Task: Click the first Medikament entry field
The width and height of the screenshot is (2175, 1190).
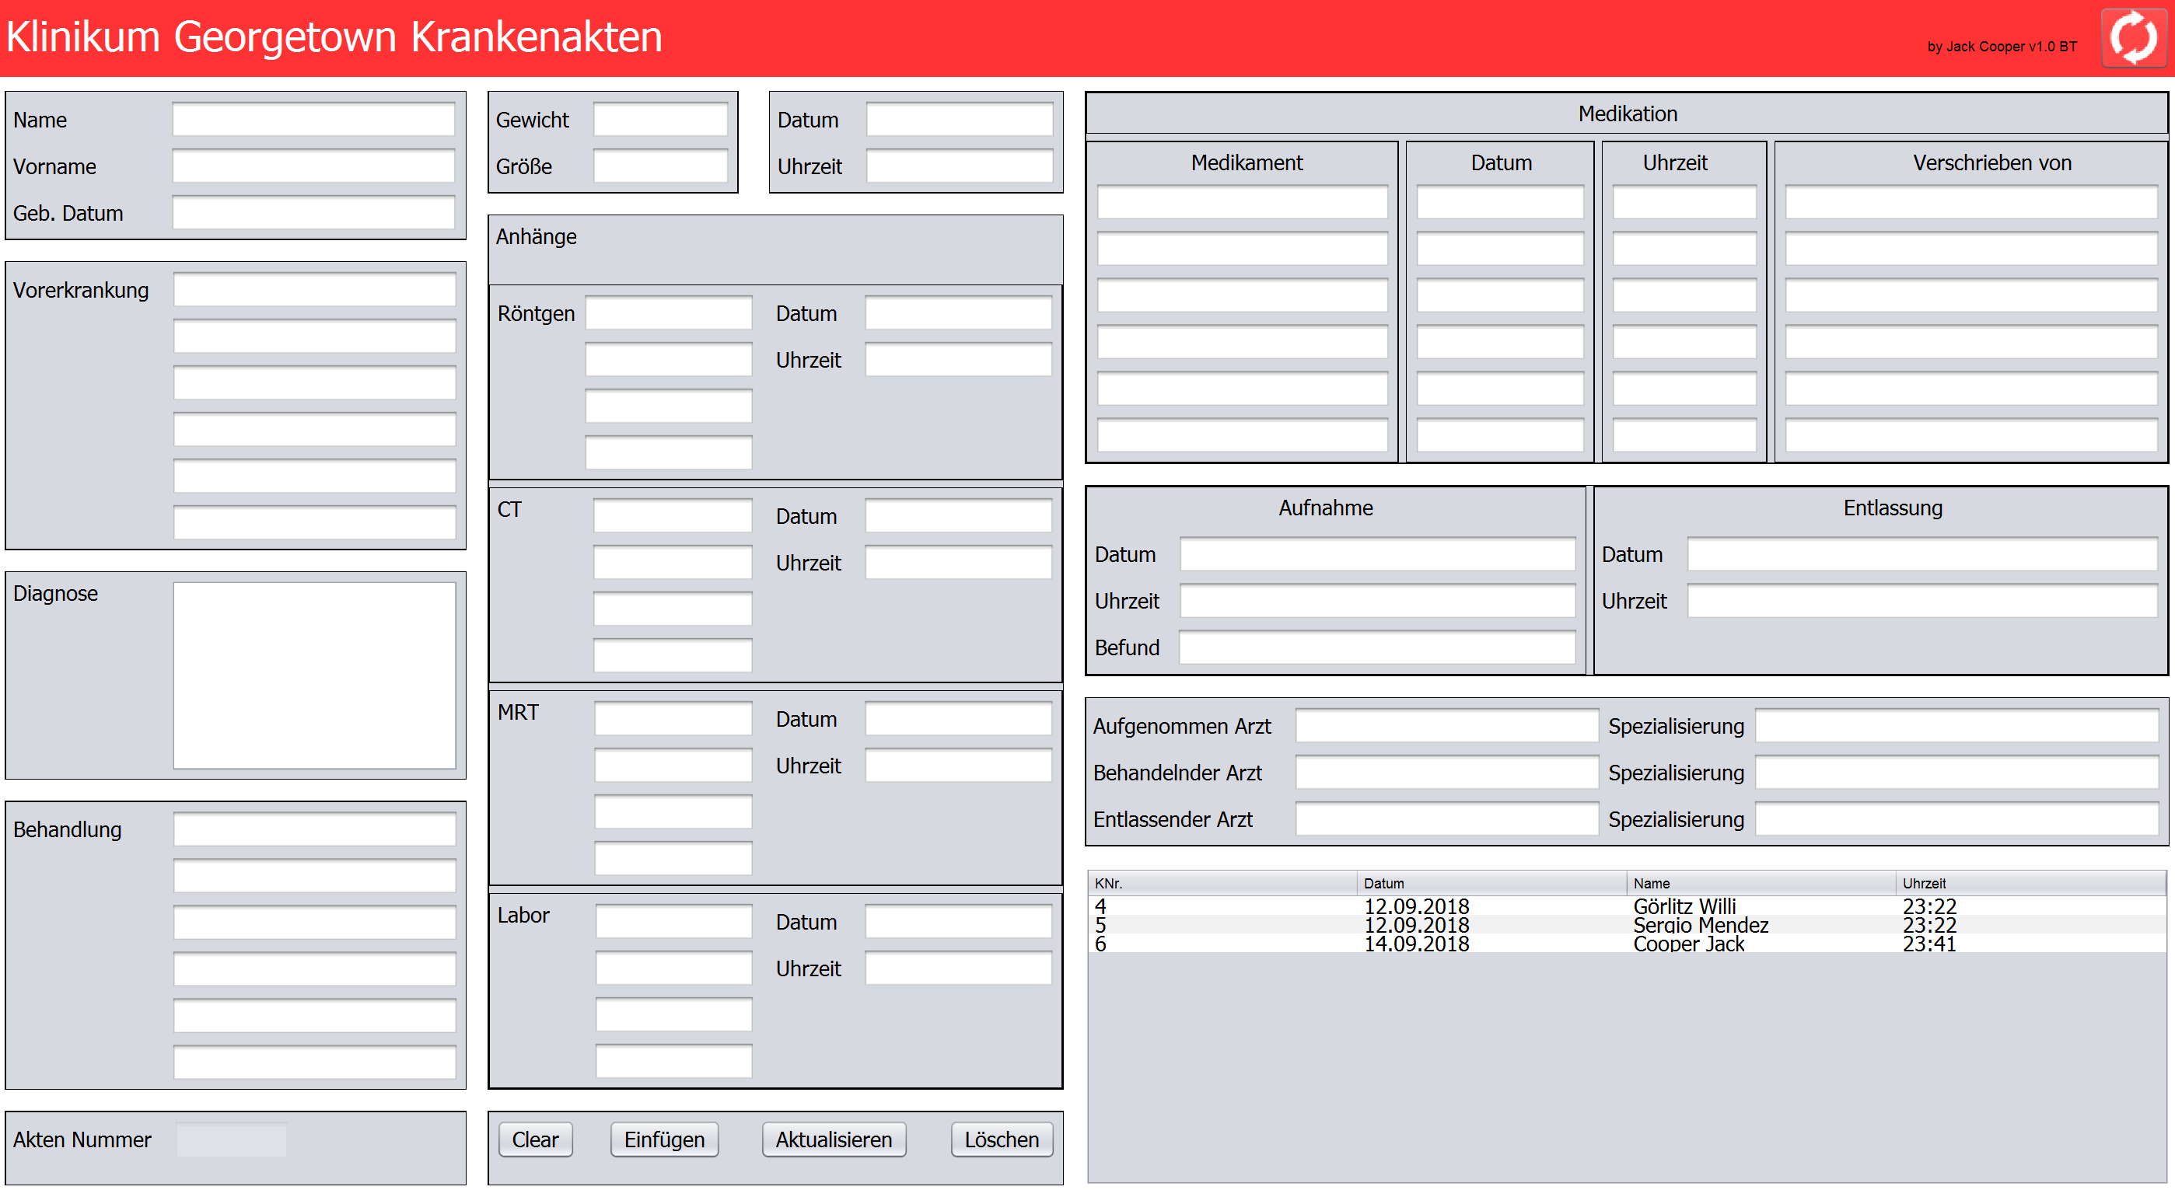Action: (x=1241, y=203)
